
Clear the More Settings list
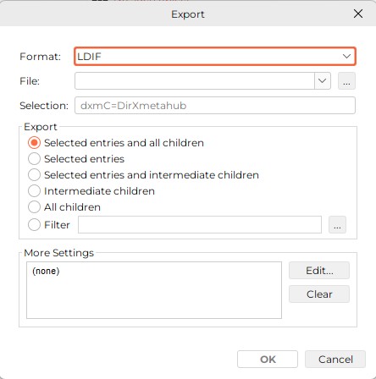coord(319,294)
